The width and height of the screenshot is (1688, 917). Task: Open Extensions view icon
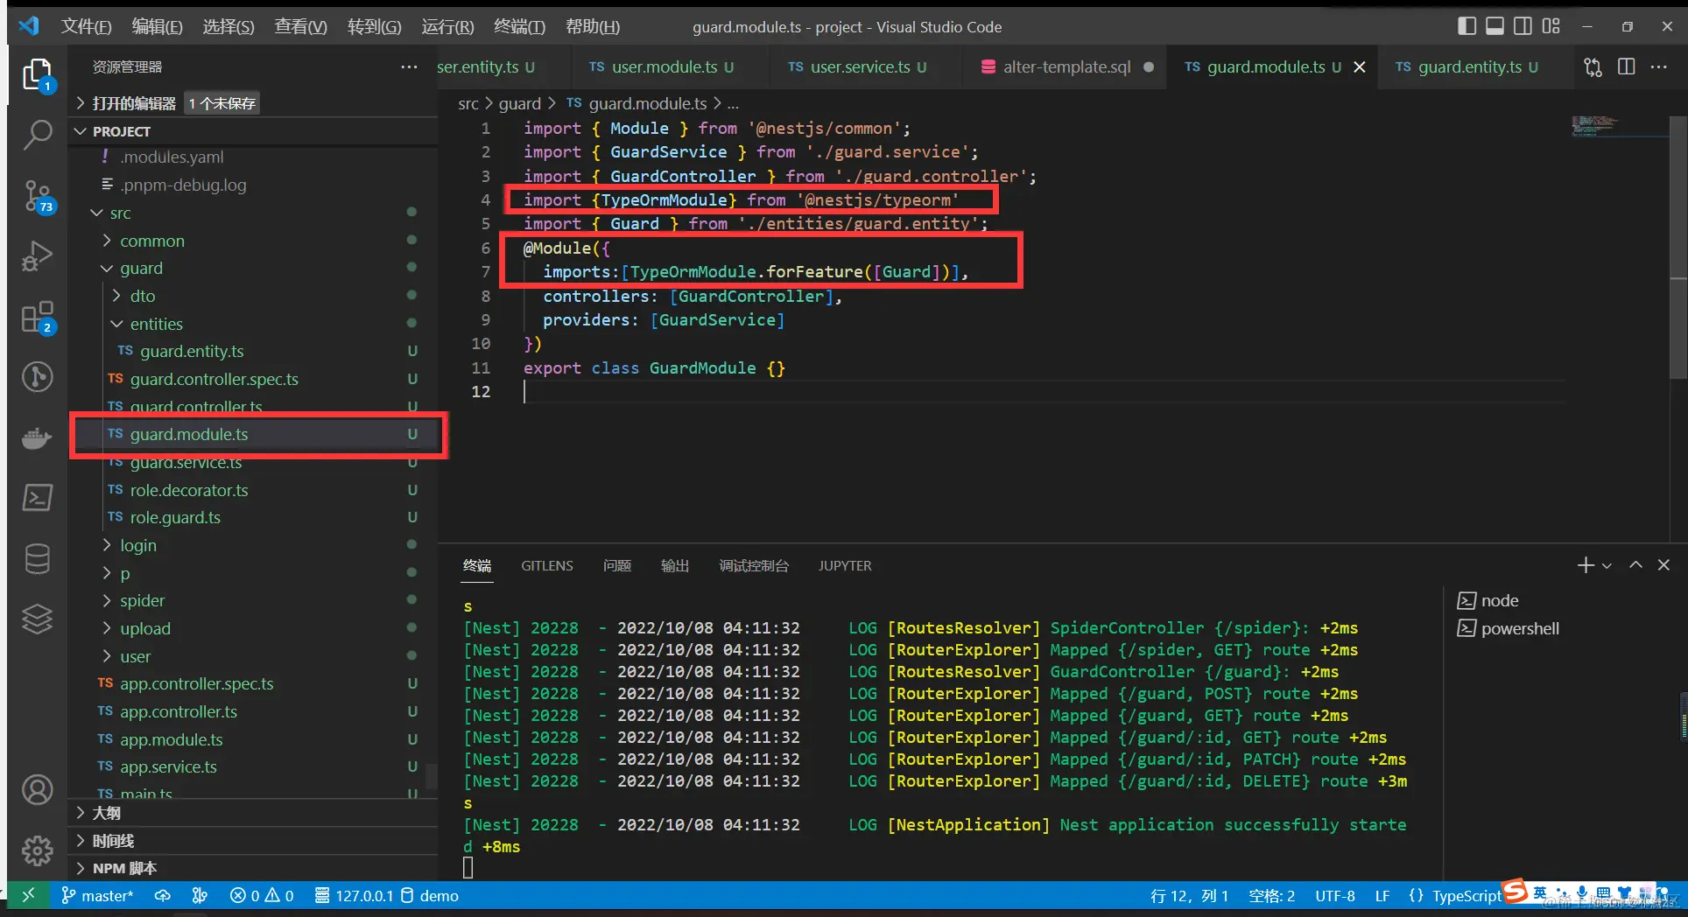pos(38,317)
